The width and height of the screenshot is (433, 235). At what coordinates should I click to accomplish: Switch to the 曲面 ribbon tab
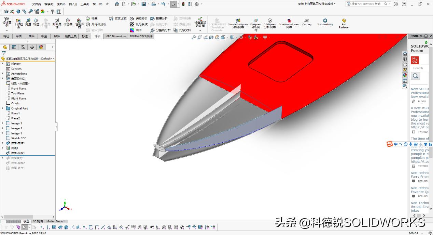tap(31, 36)
